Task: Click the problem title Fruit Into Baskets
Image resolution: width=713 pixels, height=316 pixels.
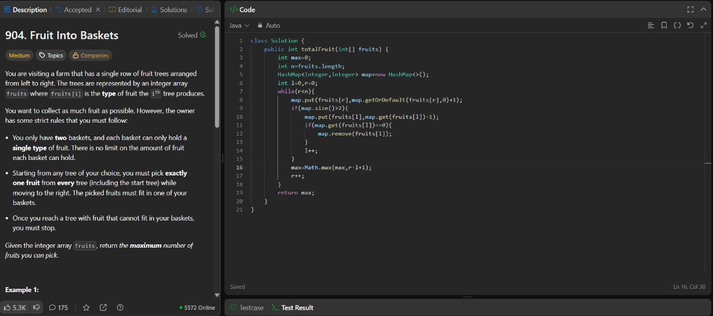Action: click(x=62, y=36)
